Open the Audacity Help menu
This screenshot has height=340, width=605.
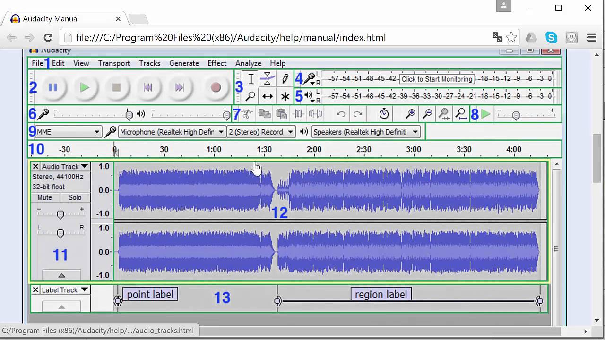pyautogui.click(x=278, y=63)
